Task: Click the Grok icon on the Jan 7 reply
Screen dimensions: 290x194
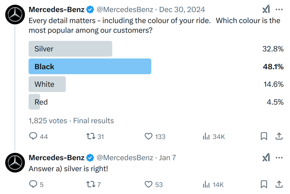Action: point(266,157)
